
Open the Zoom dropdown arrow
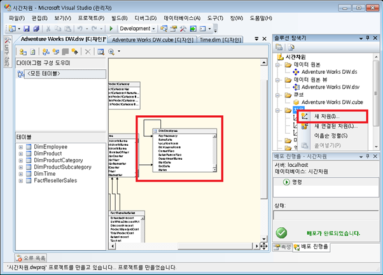(x=119, y=52)
